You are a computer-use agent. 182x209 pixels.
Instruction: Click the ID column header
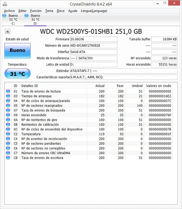coord(16,86)
